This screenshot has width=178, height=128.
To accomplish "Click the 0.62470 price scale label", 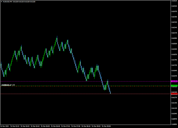I will [174, 11].
